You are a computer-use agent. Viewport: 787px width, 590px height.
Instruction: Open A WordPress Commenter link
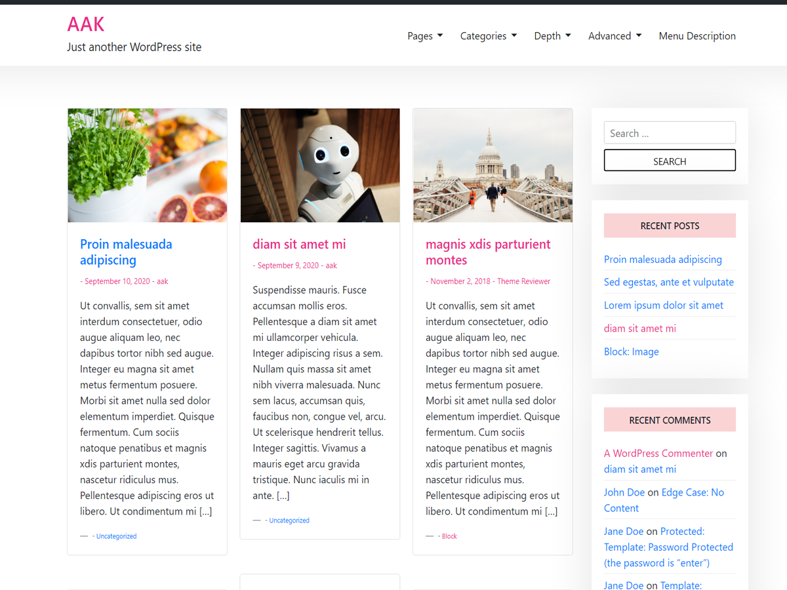click(658, 454)
